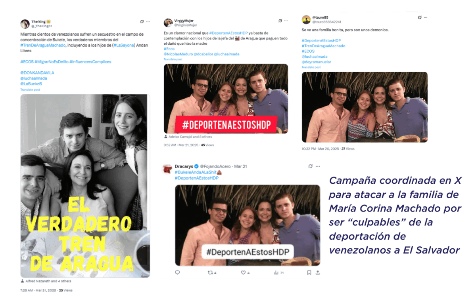
Task: Open the @tauro85 profile avatar
Action: (x=306, y=20)
